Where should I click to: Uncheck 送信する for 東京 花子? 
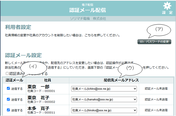[x=8, y=99]
